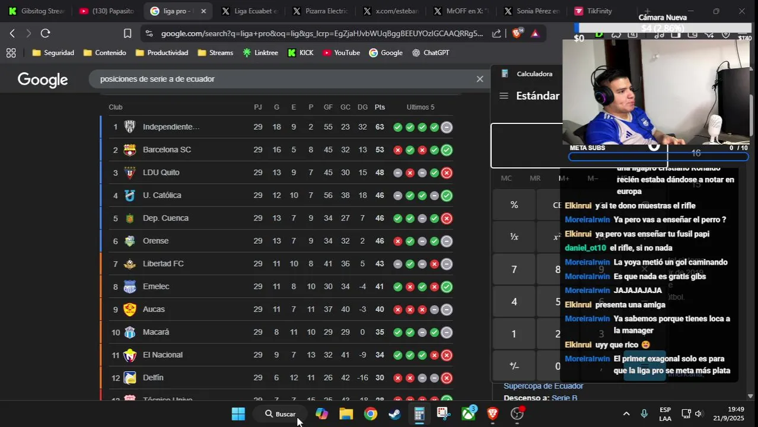Open the ChatGPT bookmark

431,53
